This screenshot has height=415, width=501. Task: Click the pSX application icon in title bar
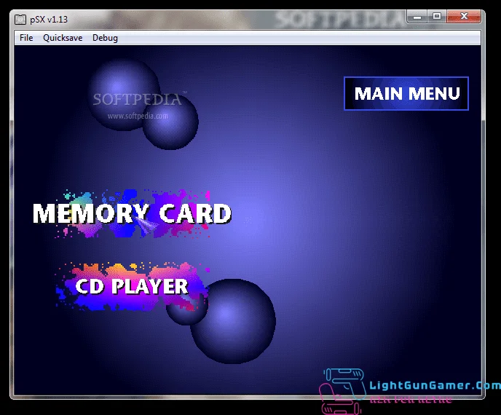[x=21, y=18]
